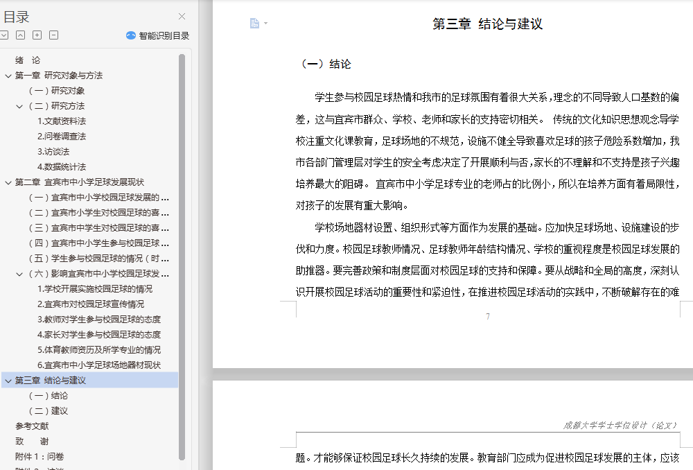Select 3.访谈法 outline entry
693x470 pixels.
53,152
